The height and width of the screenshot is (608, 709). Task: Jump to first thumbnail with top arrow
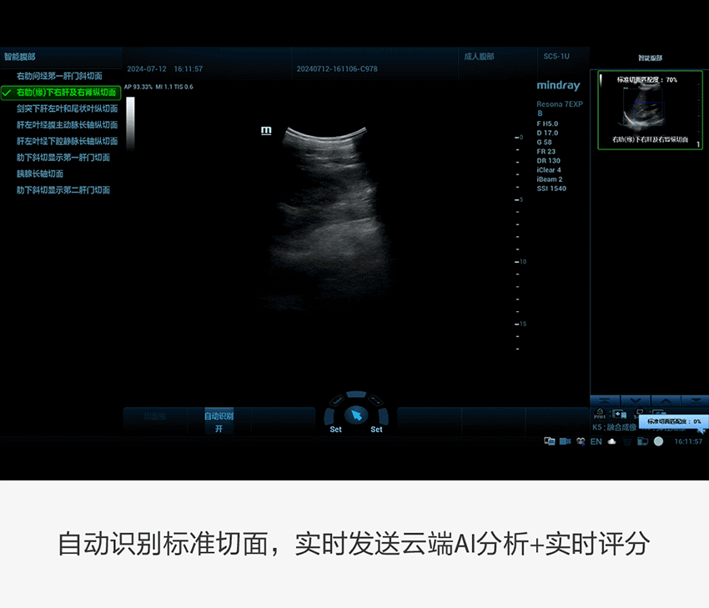coord(606,401)
